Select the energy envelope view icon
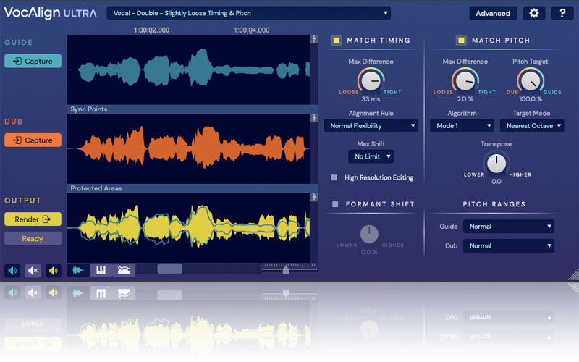Image resolution: width=579 pixels, height=362 pixels. (124, 270)
